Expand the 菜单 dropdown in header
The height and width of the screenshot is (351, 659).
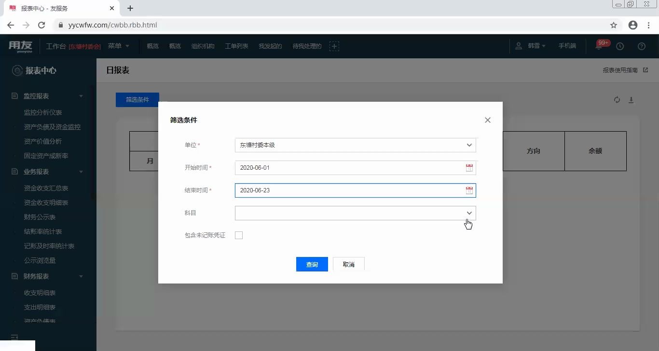point(119,46)
